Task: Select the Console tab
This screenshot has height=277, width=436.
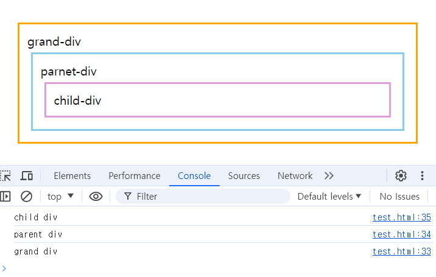Action: pyautogui.click(x=194, y=176)
